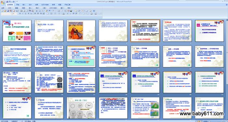Switch to the 设计 ribbon tab

(x=30, y=5)
